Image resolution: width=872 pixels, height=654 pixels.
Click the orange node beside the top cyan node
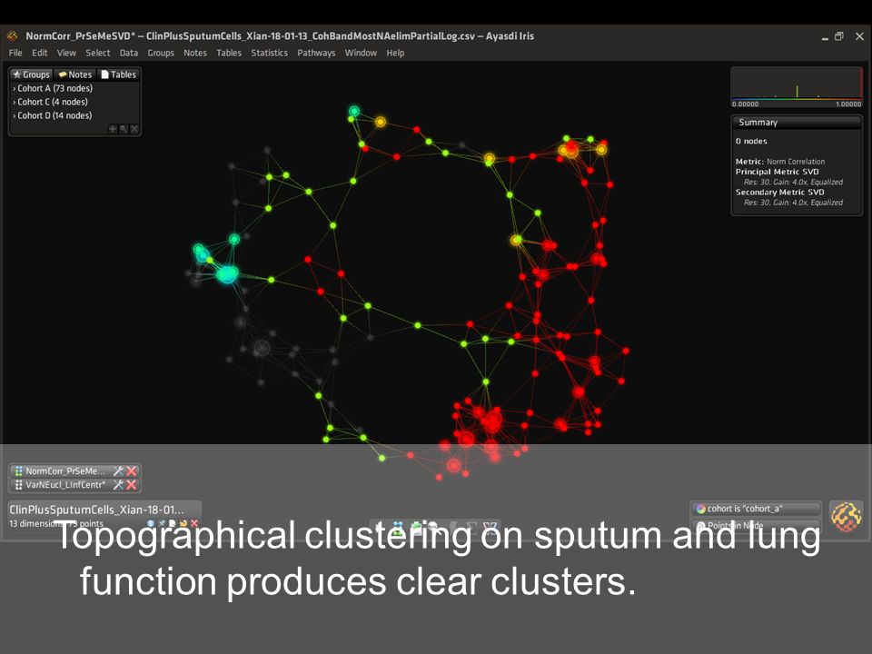click(380, 122)
